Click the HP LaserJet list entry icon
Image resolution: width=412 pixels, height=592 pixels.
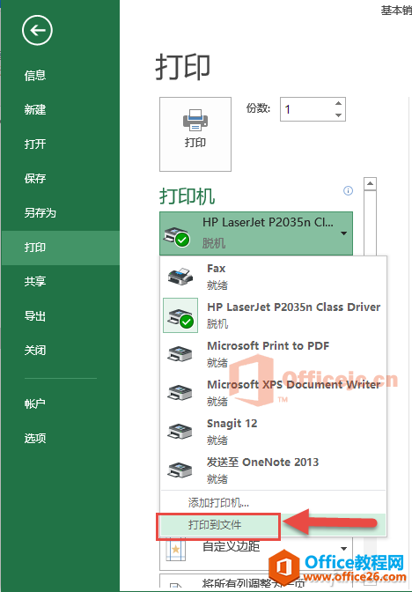(x=180, y=315)
